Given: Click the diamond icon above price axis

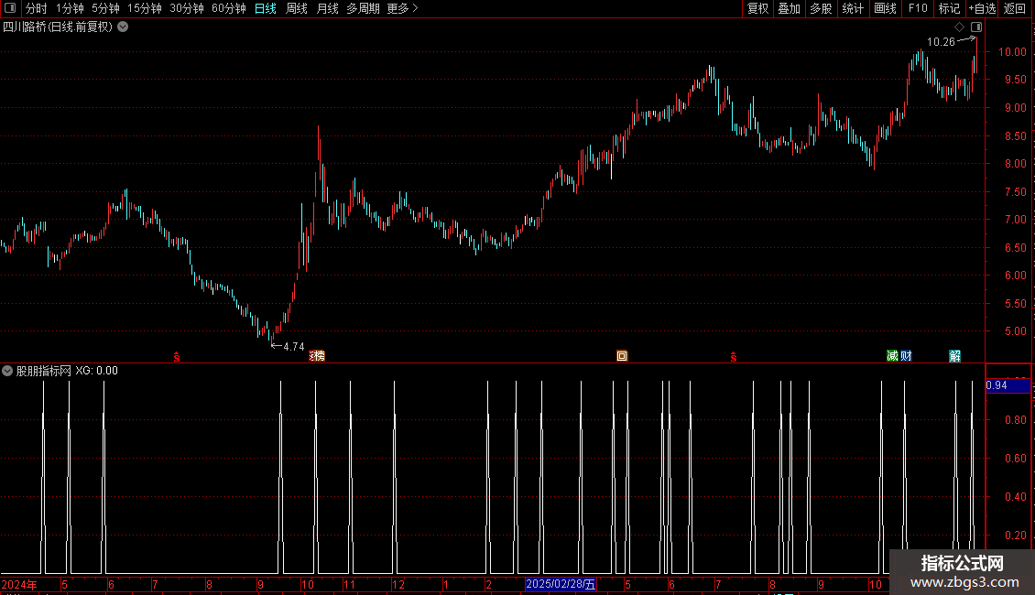Looking at the screenshot, I should coord(960,27).
